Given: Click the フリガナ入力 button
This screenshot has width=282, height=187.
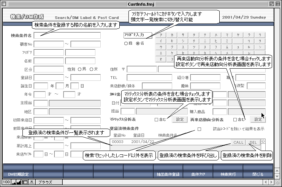Looking at the screenshot, I should [138, 35].
